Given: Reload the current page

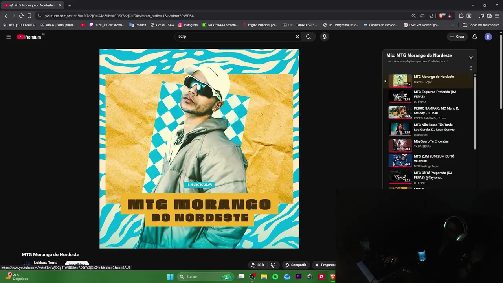Looking at the screenshot, I should pyautogui.click(x=21, y=16).
